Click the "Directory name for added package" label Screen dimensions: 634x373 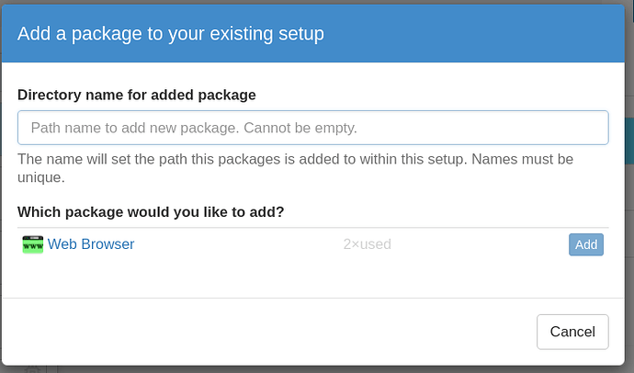coord(137,94)
